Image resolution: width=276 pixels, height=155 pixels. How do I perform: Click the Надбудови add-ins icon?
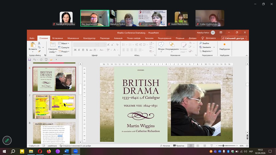[x=225, y=45]
